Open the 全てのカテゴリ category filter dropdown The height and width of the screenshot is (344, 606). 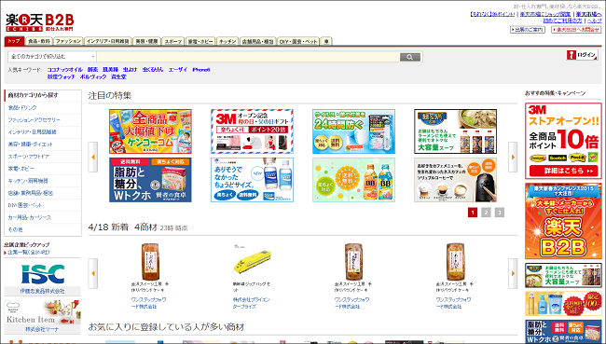(x=52, y=57)
